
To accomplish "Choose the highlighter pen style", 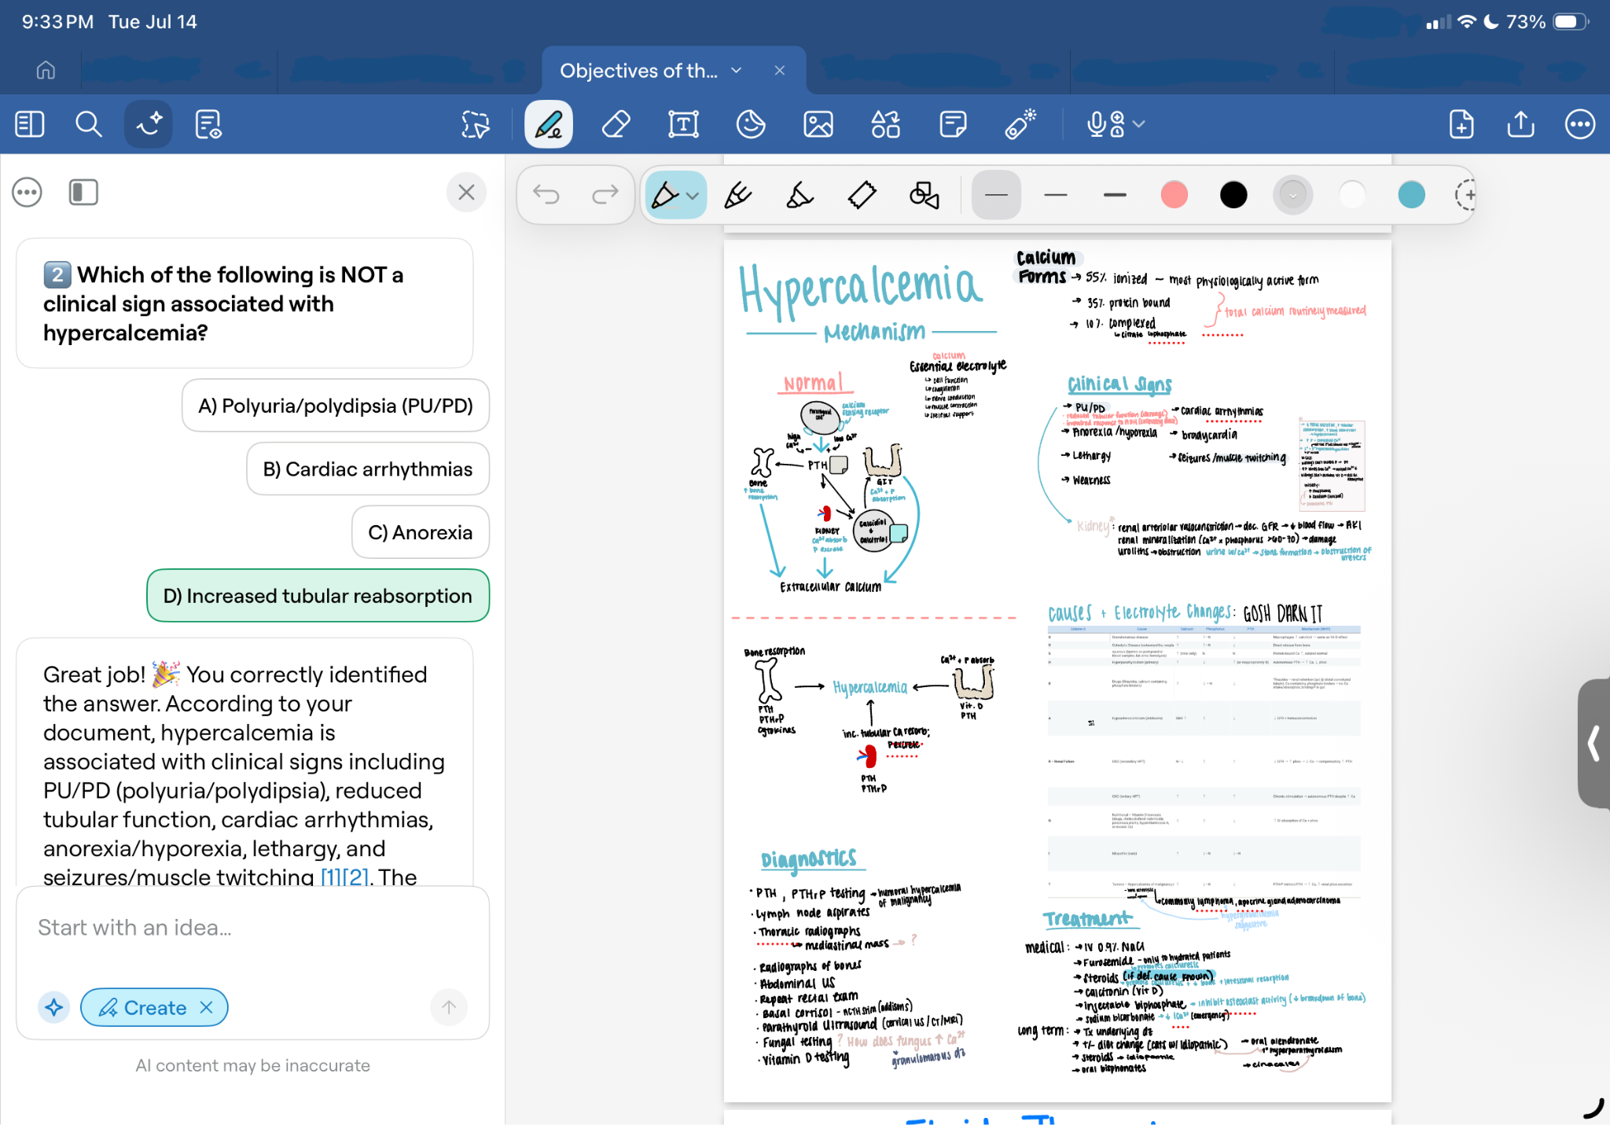I will [x=799, y=194].
